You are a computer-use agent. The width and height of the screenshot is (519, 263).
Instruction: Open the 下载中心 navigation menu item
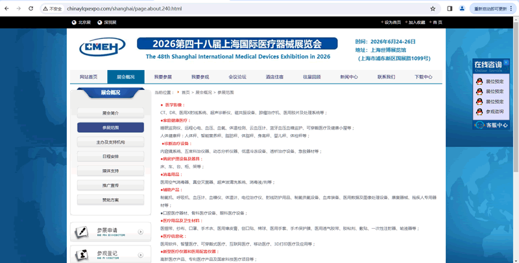[424, 76]
